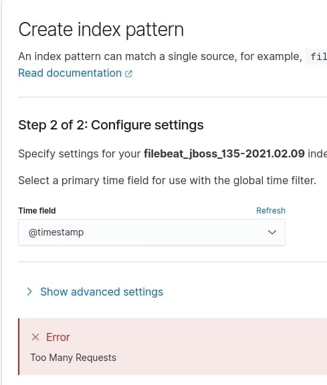Click the Create index pattern title
This screenshot has width=327, height=385.
tap(101, 30)
